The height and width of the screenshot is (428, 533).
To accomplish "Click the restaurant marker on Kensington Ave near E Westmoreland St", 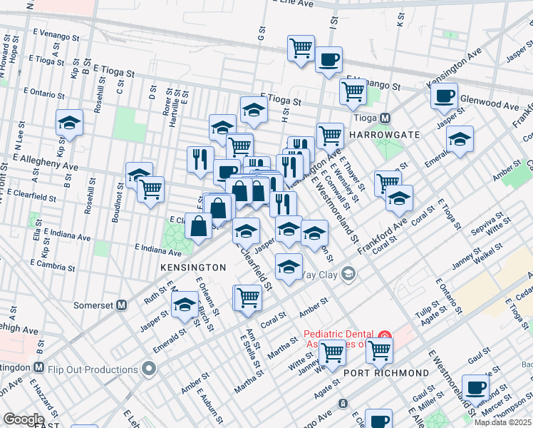I will pyautogui.click(x=289, y=168).
